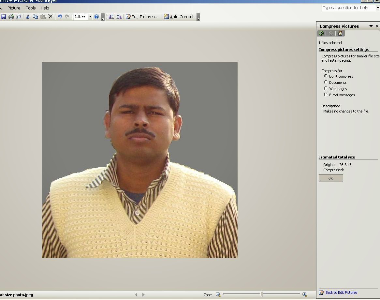Click the Edit Pictures button

[142, 17]
